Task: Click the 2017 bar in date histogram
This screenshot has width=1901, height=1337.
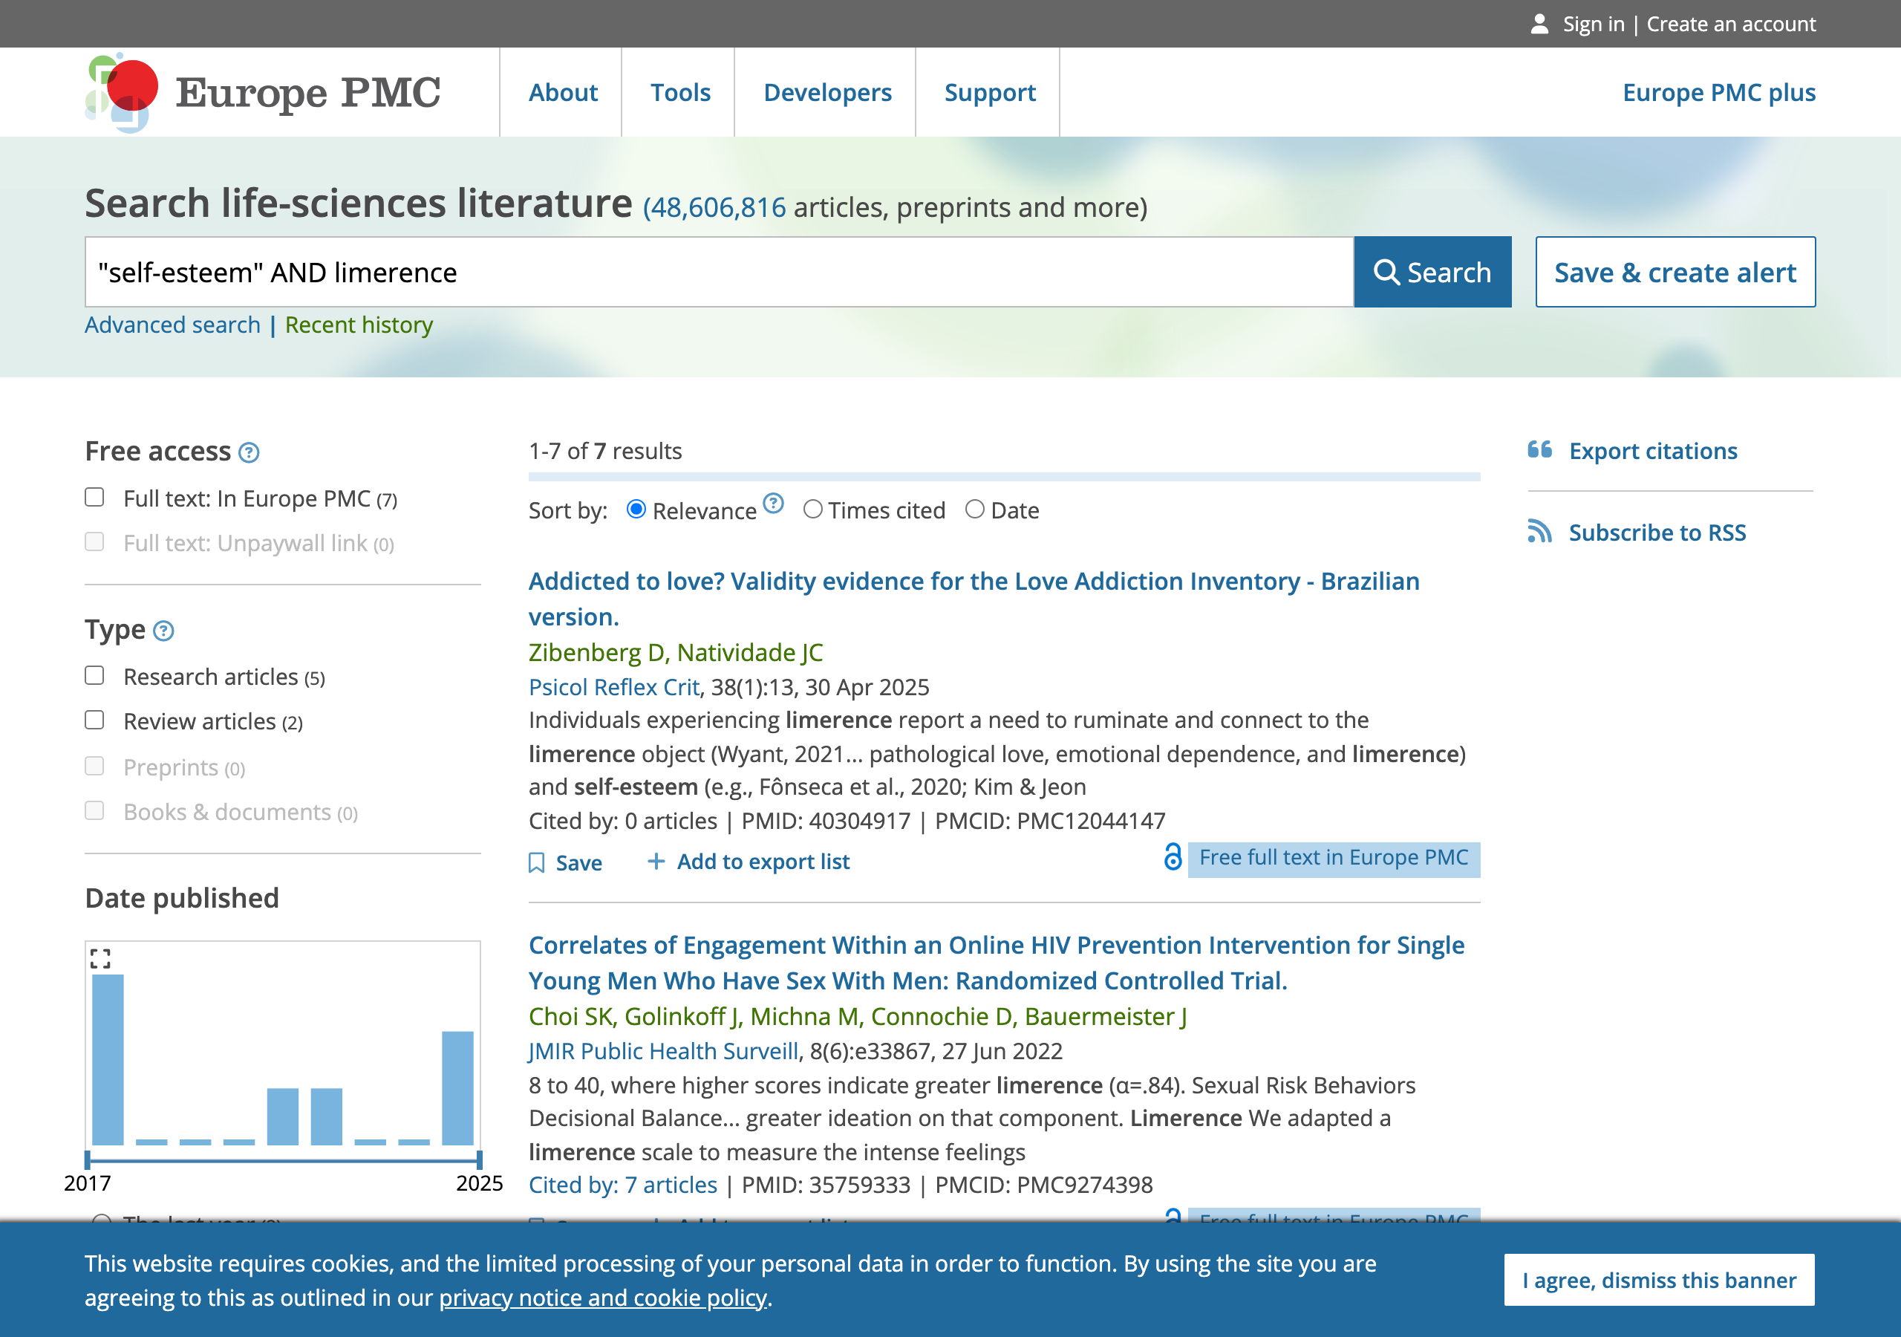Action: point(108,1059)
